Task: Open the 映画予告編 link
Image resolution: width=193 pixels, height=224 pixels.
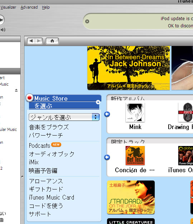Action: tap(43, 171)
